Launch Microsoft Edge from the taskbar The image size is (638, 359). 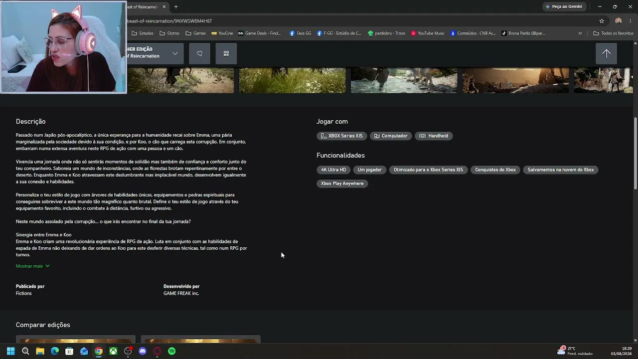[x=55, y=351]
